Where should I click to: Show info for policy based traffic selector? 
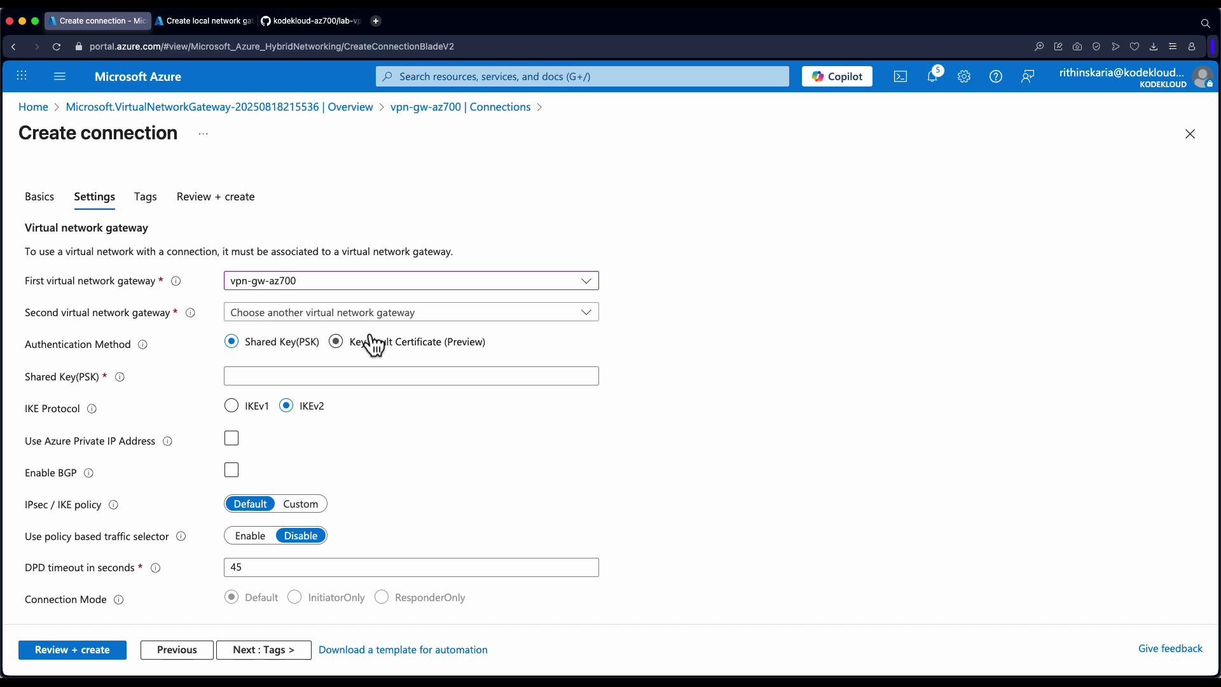pos(181,537)
